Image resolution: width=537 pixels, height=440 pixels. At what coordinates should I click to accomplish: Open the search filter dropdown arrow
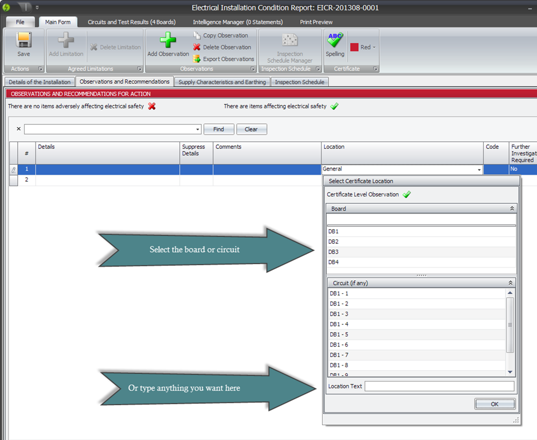coord(198,129)
